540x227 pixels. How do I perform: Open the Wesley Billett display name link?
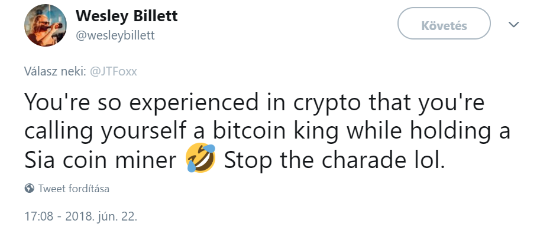[x=127, y=15]
